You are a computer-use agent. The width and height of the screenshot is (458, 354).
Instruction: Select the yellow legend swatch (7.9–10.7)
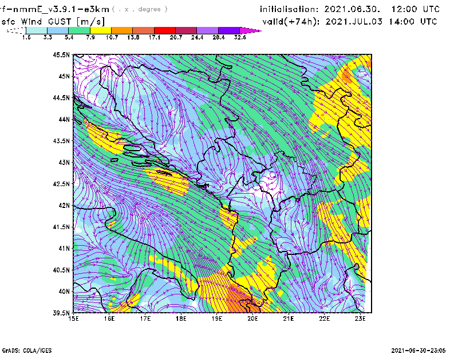[101, 30]
